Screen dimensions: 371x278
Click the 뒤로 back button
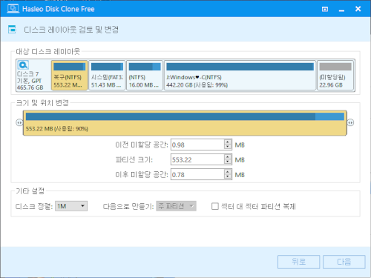point(298,262)
